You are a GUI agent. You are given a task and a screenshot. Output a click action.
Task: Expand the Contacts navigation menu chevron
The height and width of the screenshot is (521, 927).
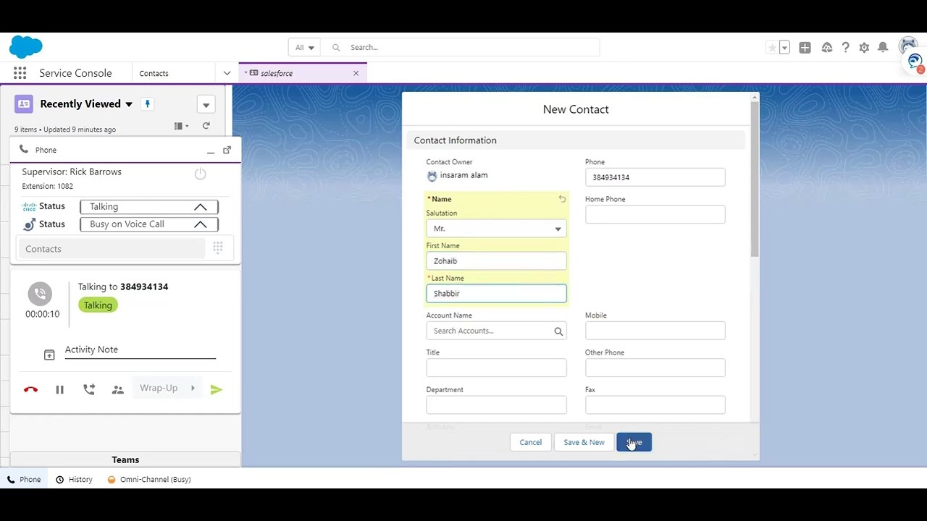(227, 73)
